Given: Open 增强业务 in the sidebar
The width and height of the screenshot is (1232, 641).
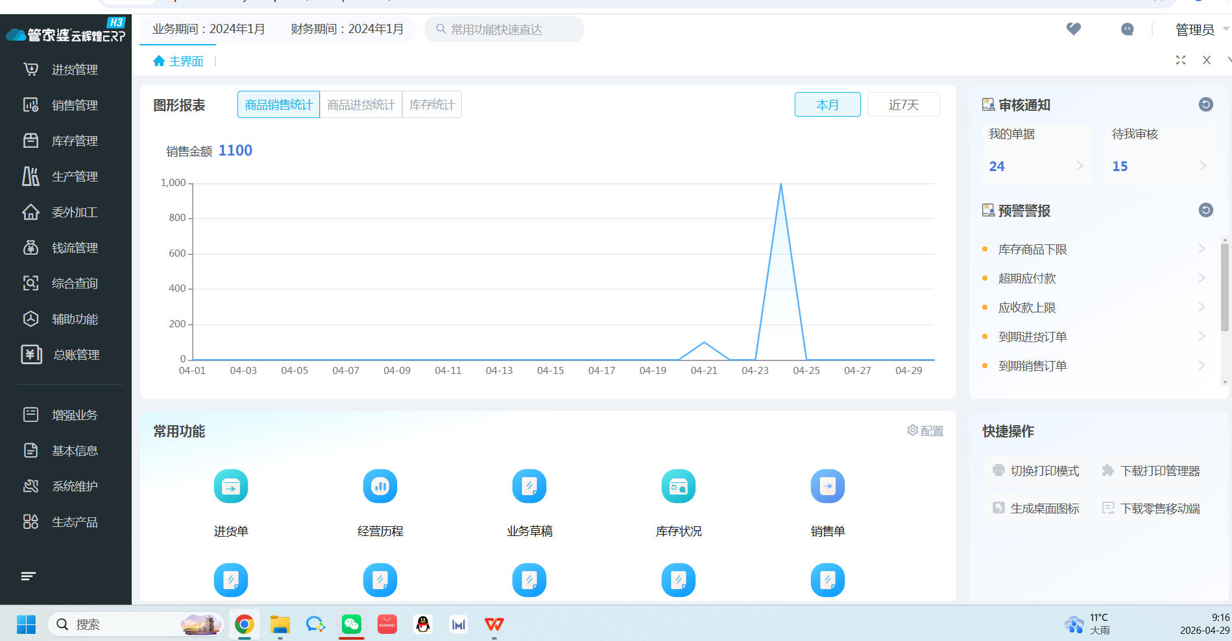Looking at the screenshot, I should (62, 415).
